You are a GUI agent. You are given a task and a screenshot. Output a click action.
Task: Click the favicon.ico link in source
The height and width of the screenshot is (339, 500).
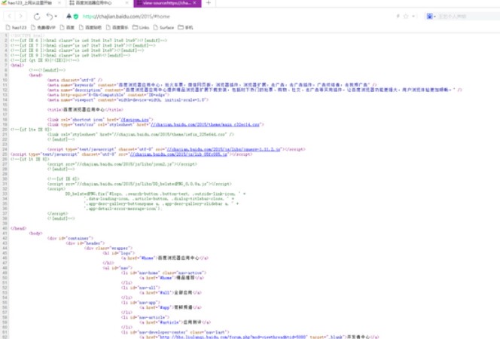136,120
